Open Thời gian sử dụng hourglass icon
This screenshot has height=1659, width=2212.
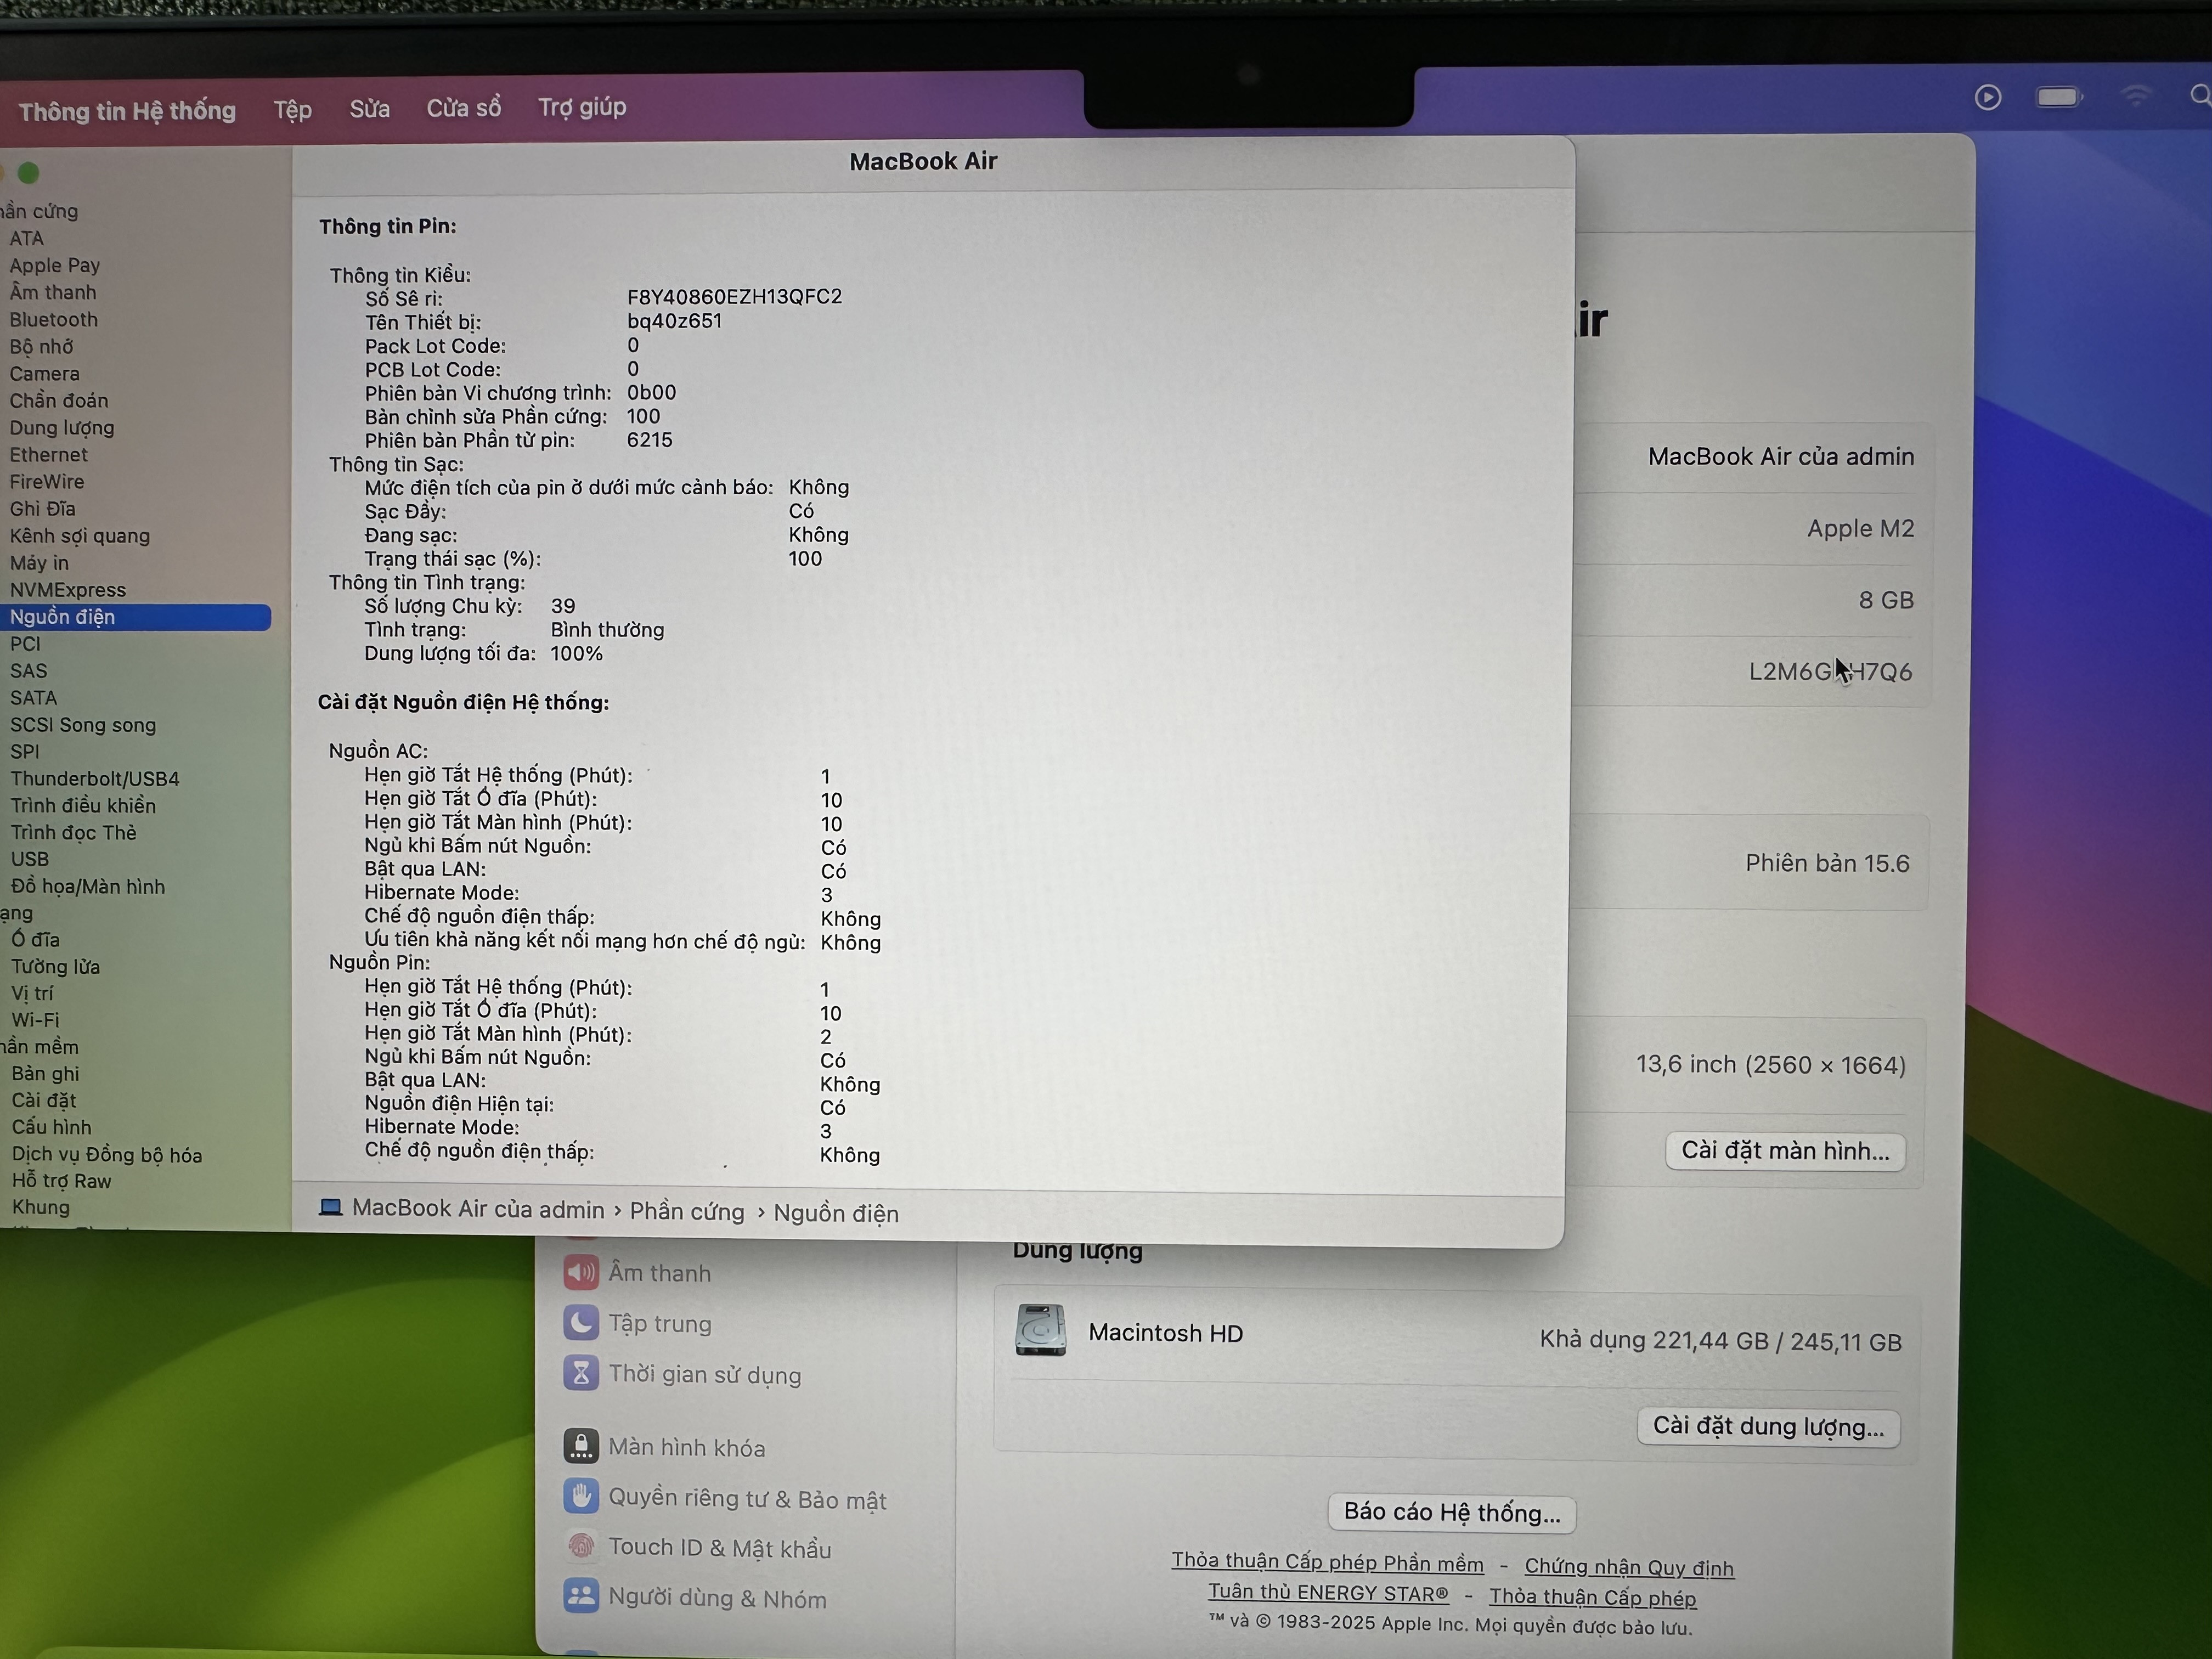pos(581,1373)
